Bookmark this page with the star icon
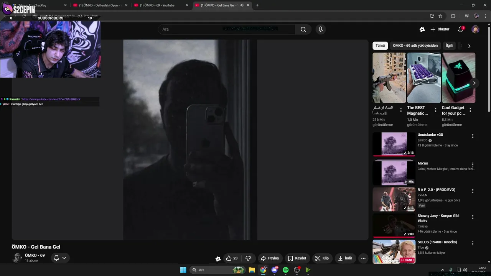 pyautogui.click(x=440, y=16)
